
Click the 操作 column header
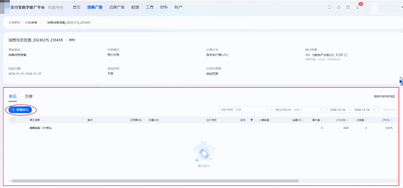coord(90,120)
